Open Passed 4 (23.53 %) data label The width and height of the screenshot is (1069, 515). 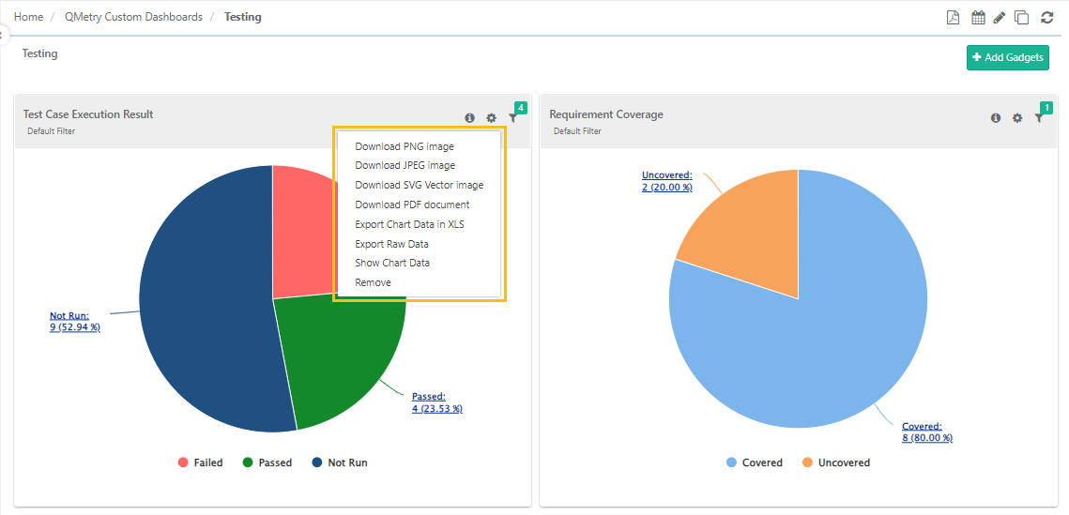[437, 401]
